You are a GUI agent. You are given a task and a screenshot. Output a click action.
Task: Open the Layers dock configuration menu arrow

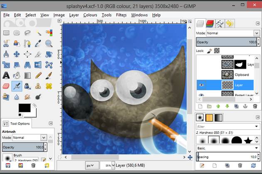(257, 24)
